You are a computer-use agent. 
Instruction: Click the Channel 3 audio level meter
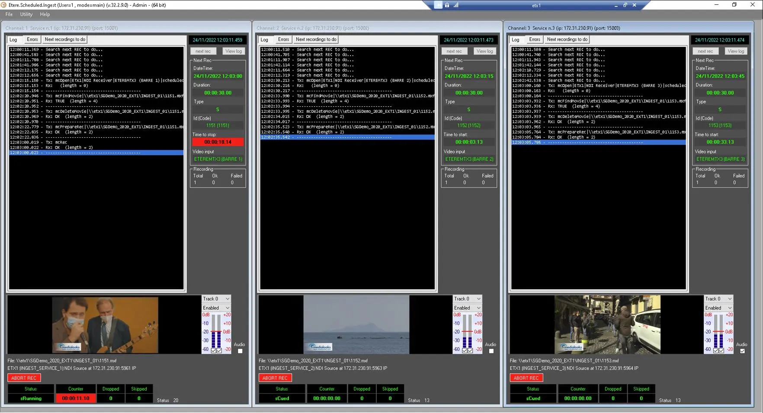[x=718, y=331]
